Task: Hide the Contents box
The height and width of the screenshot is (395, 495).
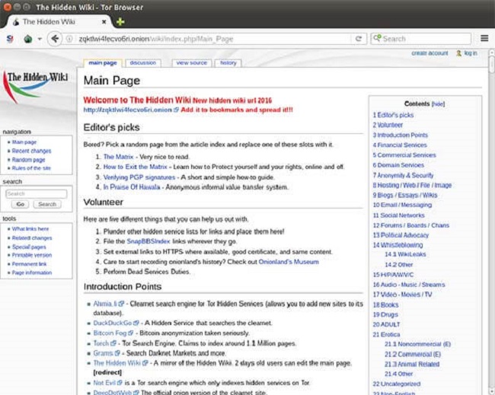Action: click(x=438, y=104)
